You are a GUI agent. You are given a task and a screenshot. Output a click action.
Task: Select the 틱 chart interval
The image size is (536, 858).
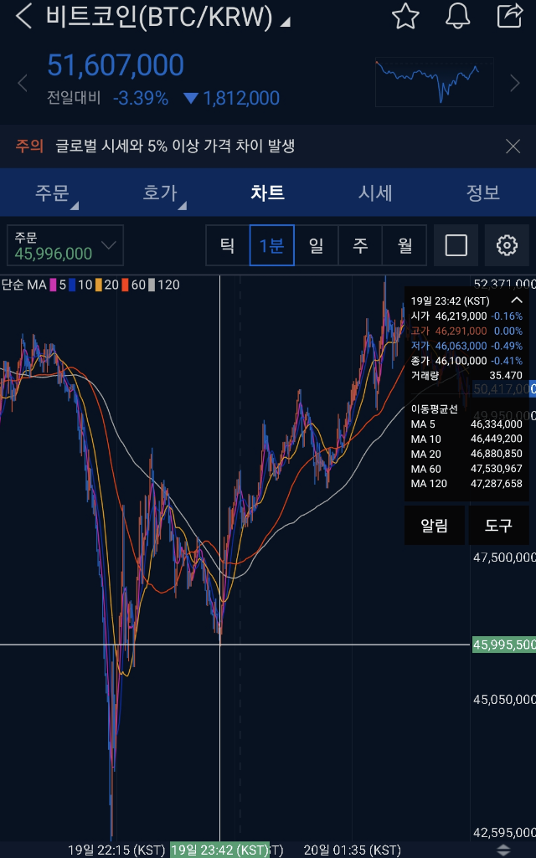228,245
